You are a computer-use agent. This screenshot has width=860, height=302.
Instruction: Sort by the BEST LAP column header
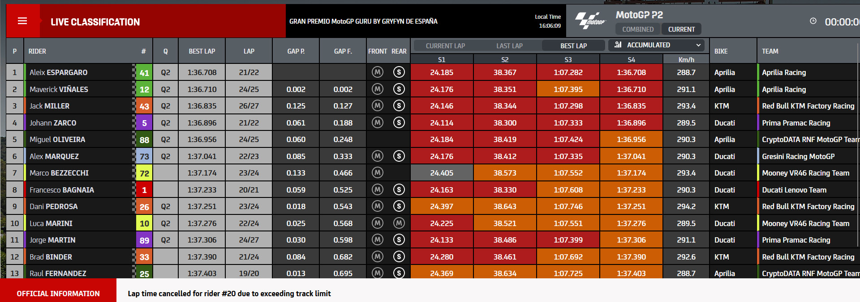point(202,51)
